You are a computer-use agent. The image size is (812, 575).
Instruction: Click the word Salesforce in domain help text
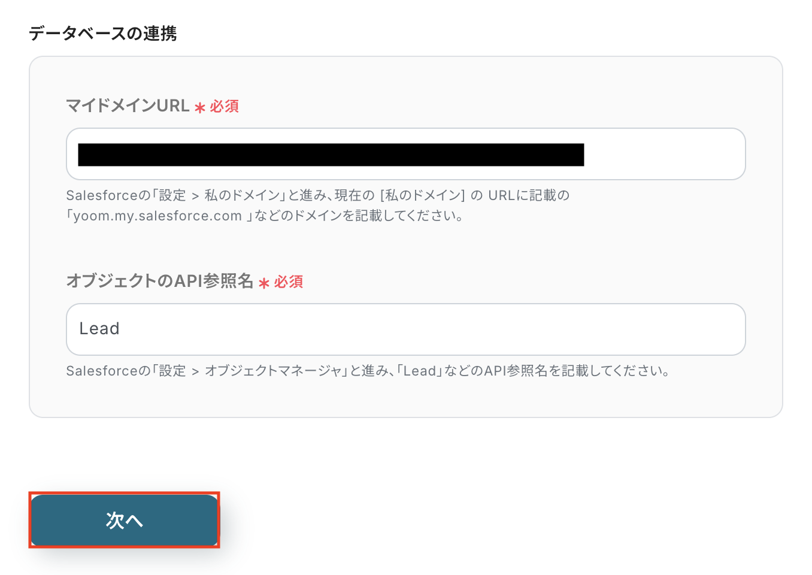[102, 195]
